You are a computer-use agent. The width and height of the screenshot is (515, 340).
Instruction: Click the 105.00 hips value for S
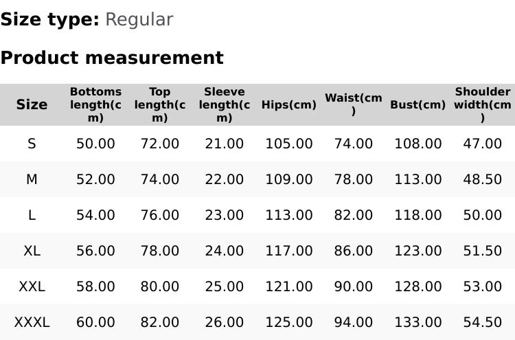[288, 144]
